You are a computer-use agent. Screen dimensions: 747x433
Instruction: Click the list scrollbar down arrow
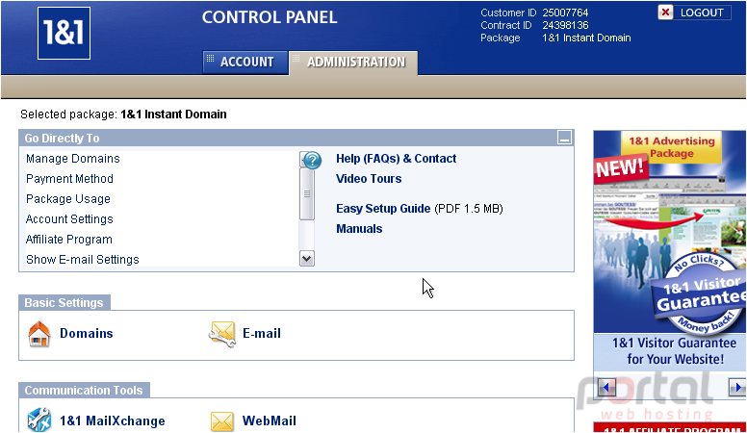[x=307, y=259]
